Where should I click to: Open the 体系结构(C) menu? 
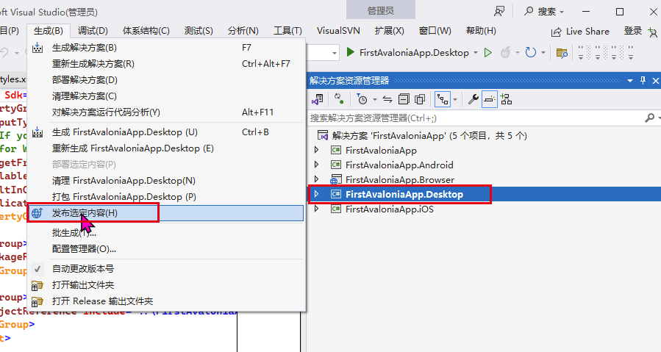146,31
